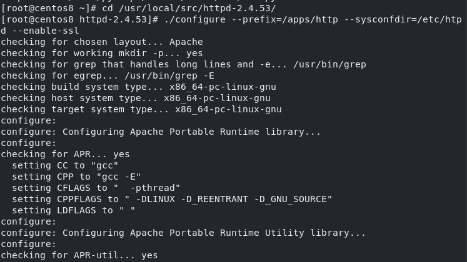Click the 'checking for working mkdir -p' line
Viewport: 467px width, 262px height.
tap(102, 53)
